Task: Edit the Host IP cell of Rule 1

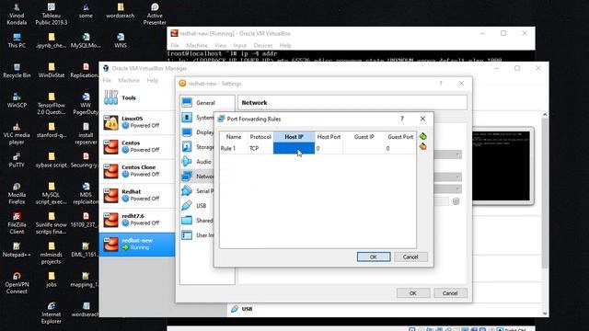Action: (x=294, y=148)
